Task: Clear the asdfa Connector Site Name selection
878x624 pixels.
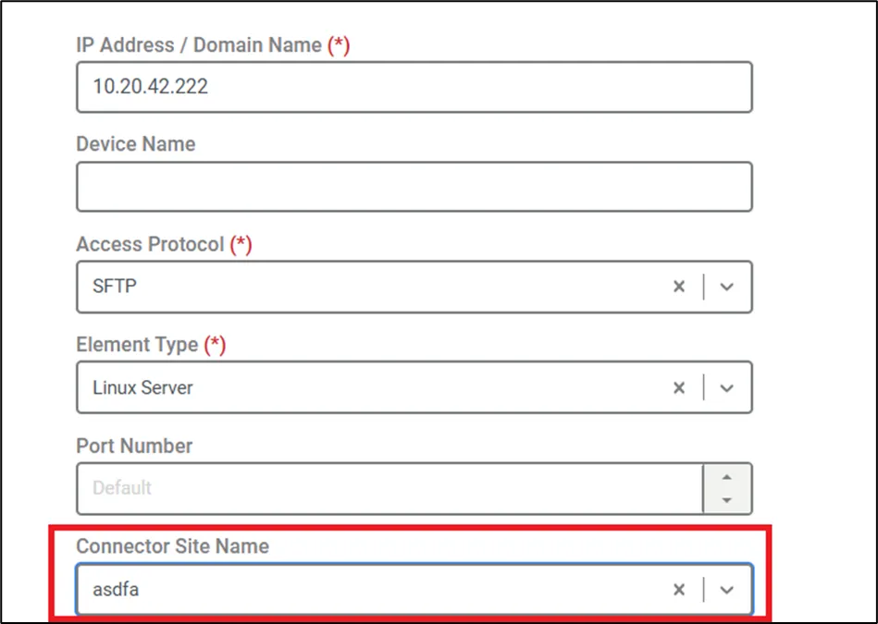Action: click(x=679, y=589)
